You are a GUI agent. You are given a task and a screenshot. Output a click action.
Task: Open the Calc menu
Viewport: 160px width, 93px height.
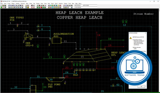click(x=34, y=3)
